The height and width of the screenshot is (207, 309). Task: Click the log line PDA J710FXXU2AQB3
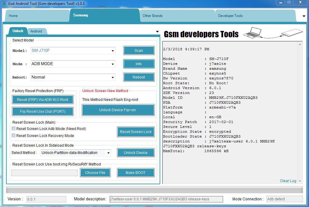pyautogui.click(x=202, y=102)
